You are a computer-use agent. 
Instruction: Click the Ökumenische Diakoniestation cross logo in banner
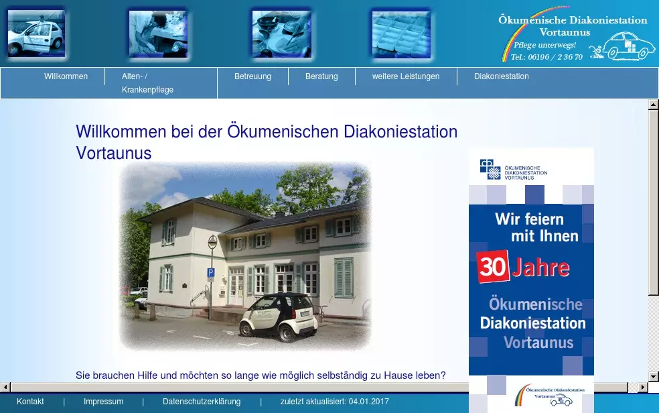click(490, 170)
